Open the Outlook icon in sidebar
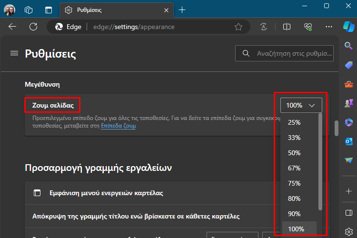Viewport: 357px width, 238px height. coord(349,141)
